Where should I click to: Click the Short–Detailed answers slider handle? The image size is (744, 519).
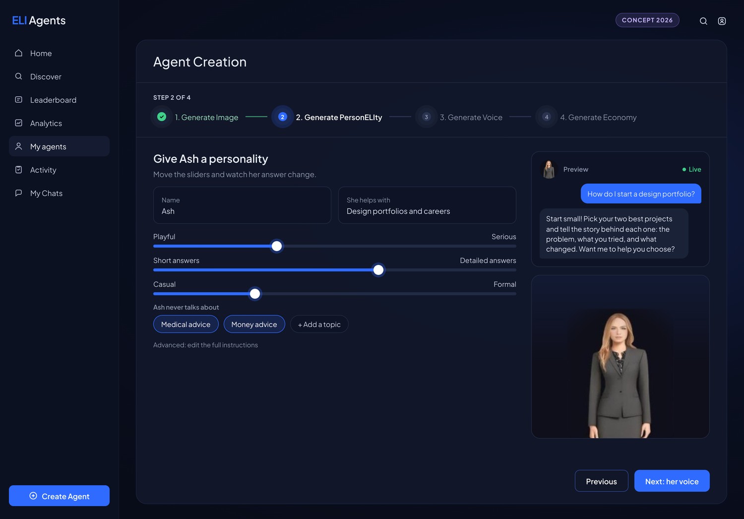coord(378,270)
